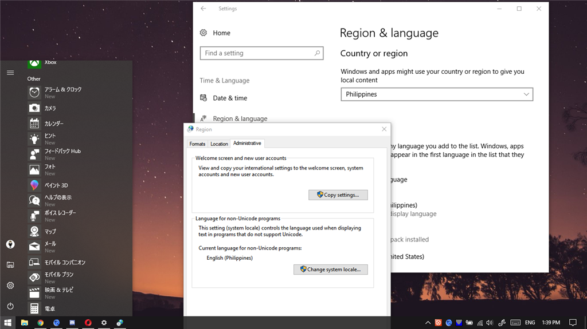587x329 pixels.
Task: Click the wireless network tray icon
Action: [x=480, y=323]
